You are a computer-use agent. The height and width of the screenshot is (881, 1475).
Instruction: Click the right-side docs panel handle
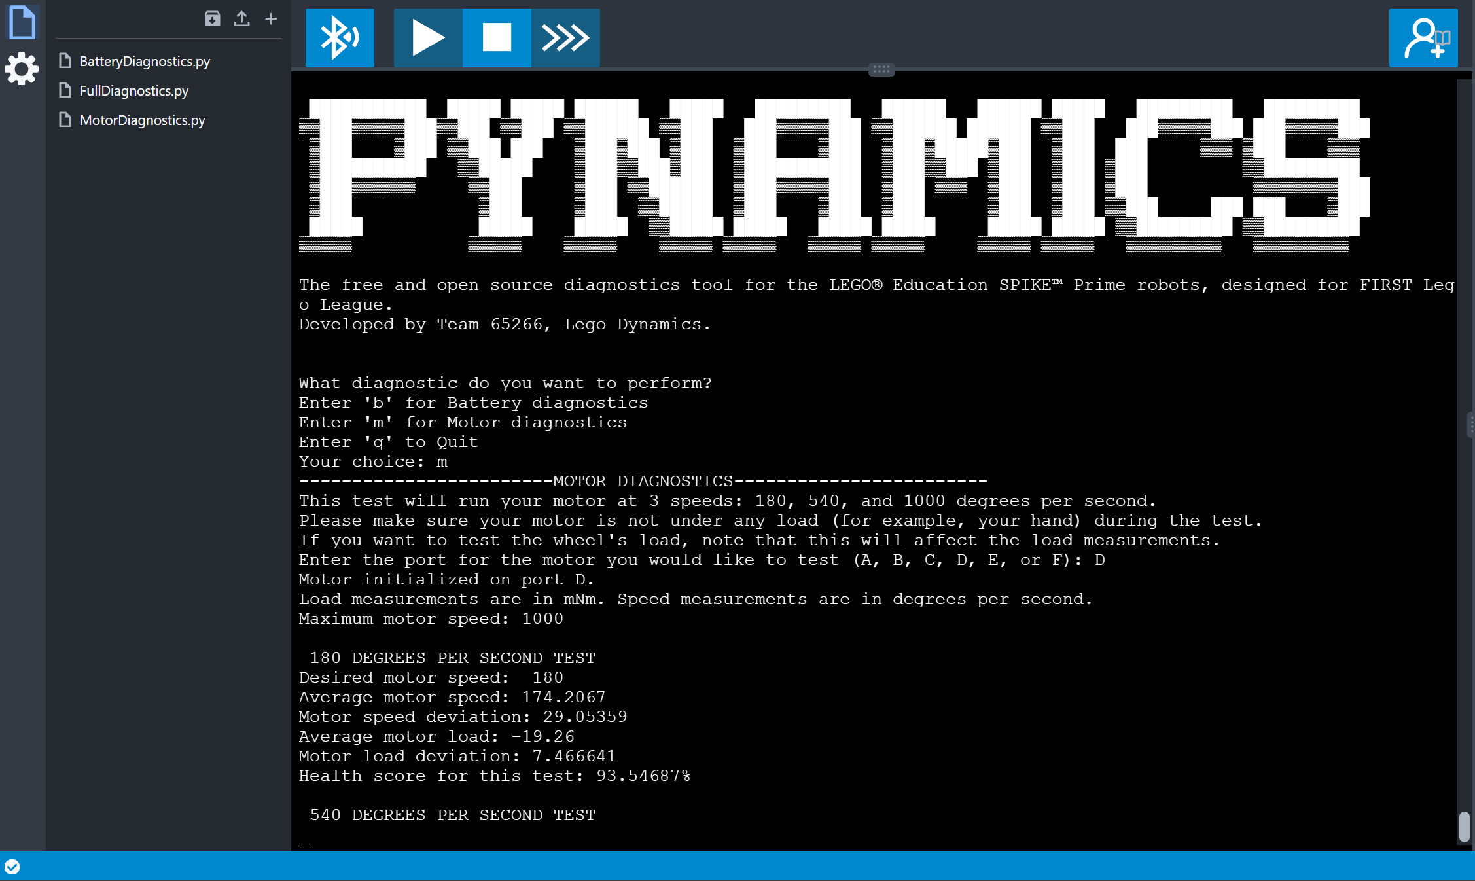[1470, 424]
